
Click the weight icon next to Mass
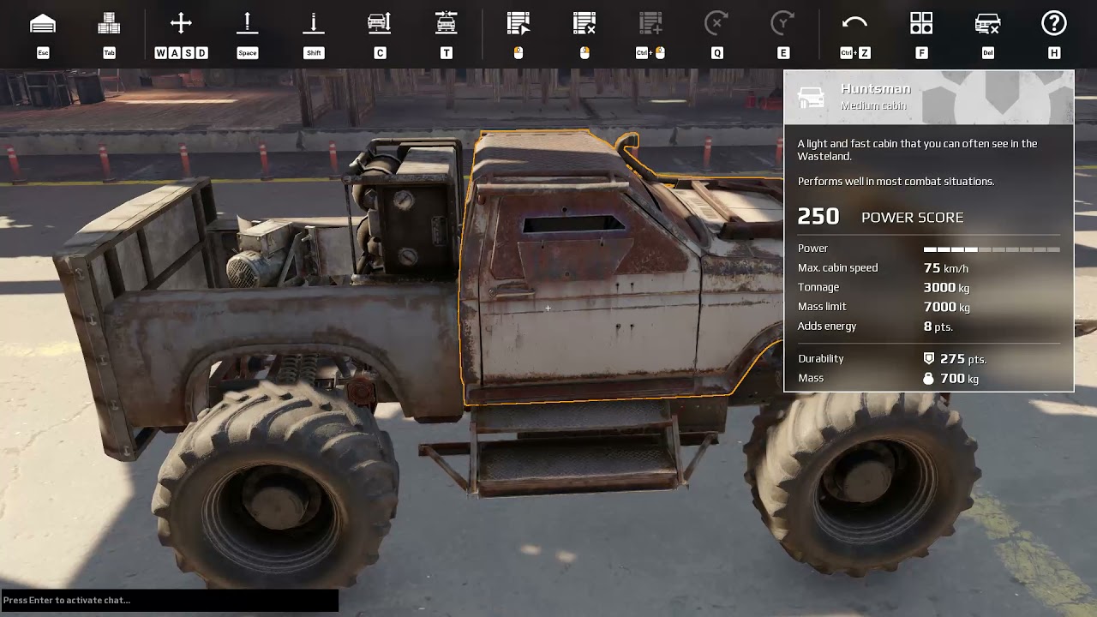click(x=928, y=378)
